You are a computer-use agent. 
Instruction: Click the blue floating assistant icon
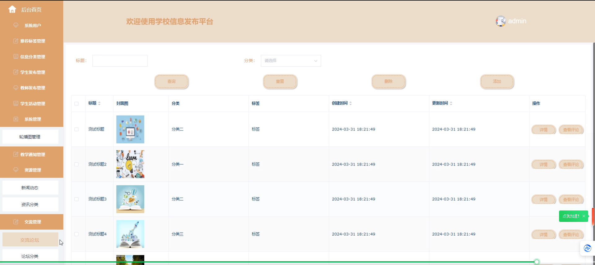pyautogui.click(x=588, y=248)
